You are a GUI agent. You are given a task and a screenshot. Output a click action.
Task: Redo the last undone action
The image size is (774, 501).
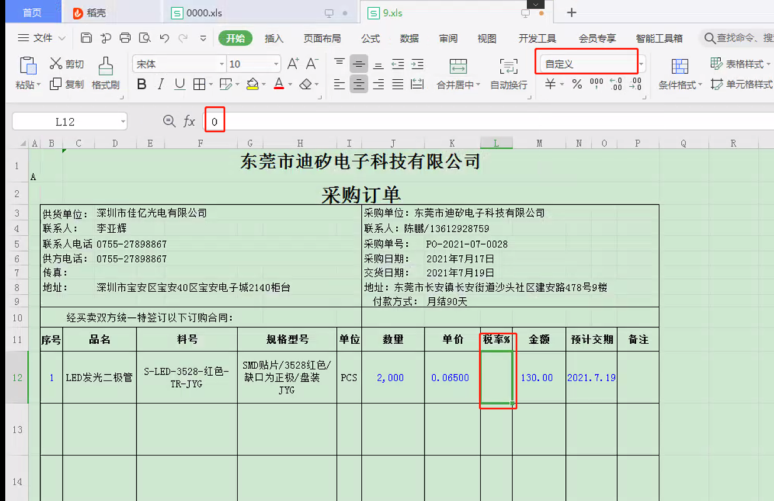183,38
